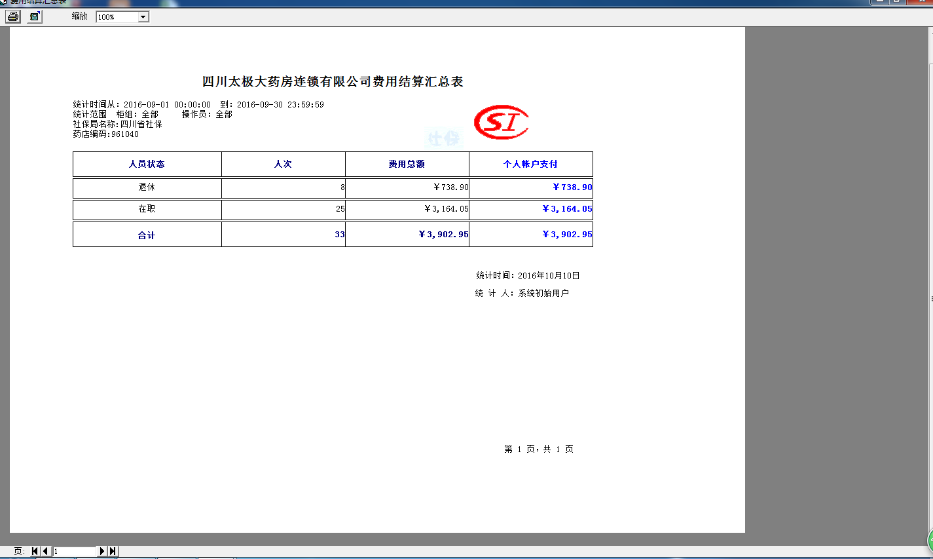Click the 第 1 页，共 1 页 footer
This screenshot has width=933, height=559.
coord(539,450)
